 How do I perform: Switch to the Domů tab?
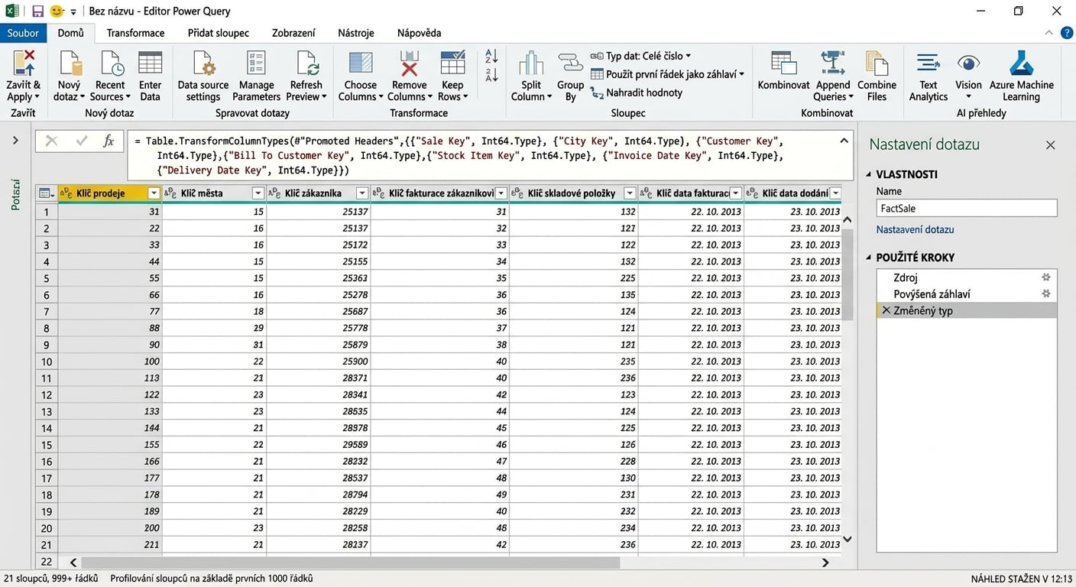[x=71, y=33]
